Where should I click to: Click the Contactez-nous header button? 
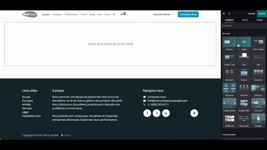[188, 14]
